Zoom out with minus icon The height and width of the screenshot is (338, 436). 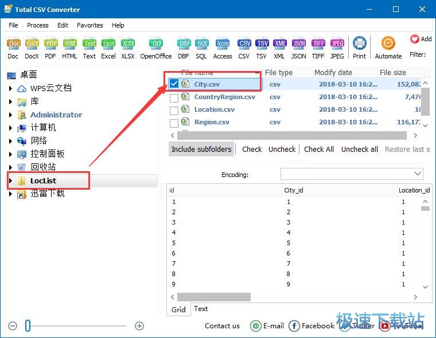coord(13,326)
